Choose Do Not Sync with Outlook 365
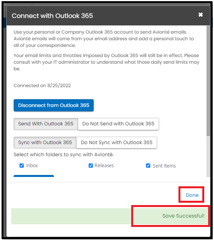The width and height of the screenshot is (214, 241). 117,143
